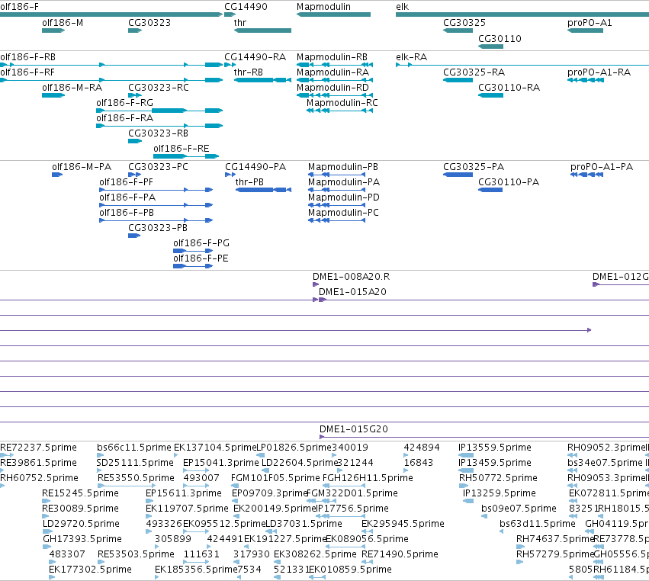Select EST RH60752.5prime label

pyautogui.click(x=39, y=478)
